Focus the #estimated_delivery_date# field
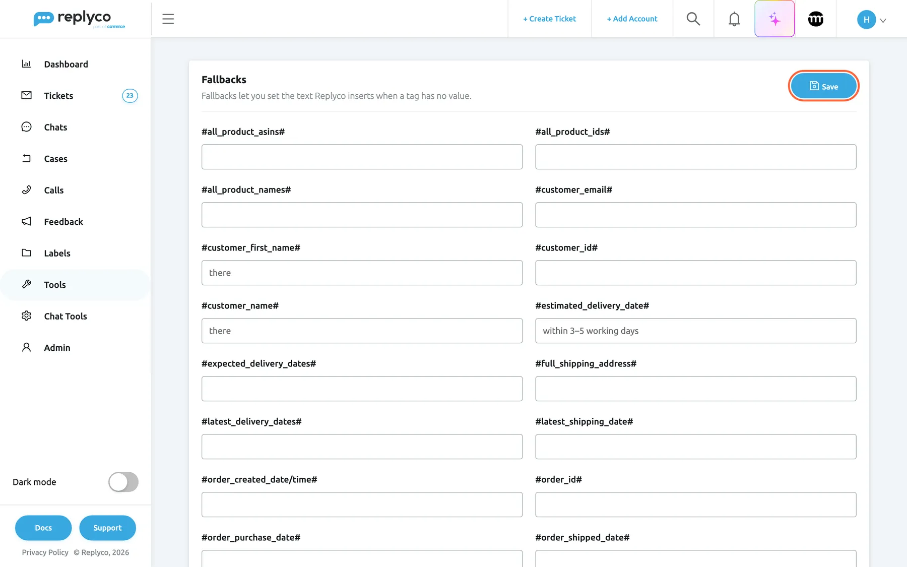This screenshot has height=567, width=907. [x=695, y=331]
